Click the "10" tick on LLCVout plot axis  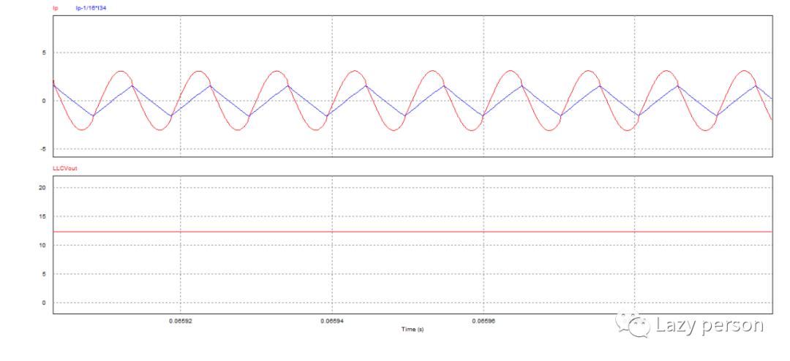pyautogui.click(x=43, y=246)
